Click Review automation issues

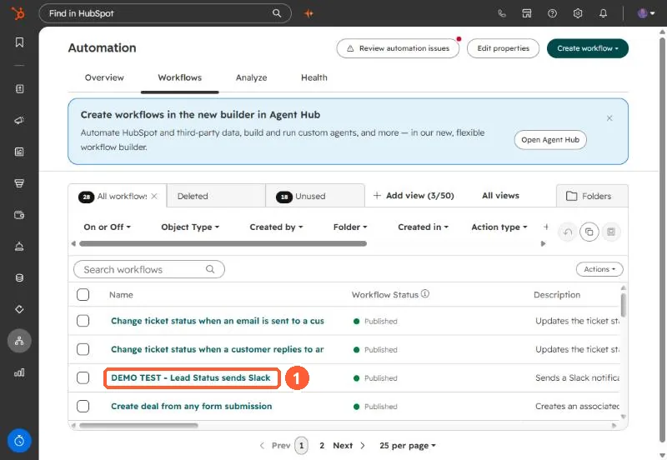coord(398,48)
